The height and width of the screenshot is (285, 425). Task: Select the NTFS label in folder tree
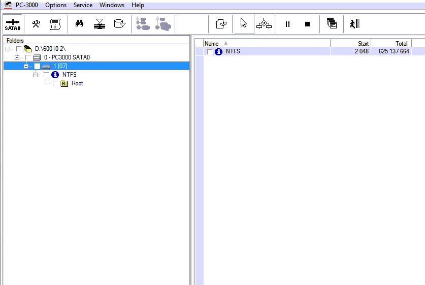70,75
